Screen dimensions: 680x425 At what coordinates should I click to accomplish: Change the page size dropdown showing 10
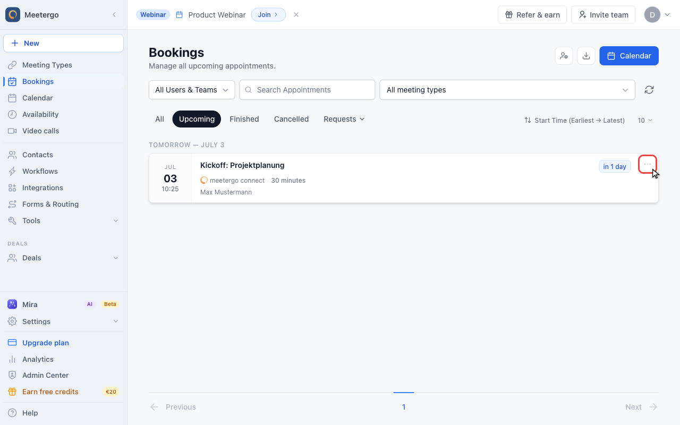pos(645,120)
